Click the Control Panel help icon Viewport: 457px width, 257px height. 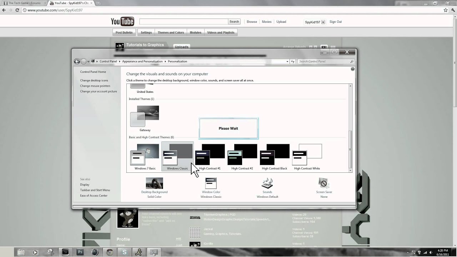(x=352, y=69)
